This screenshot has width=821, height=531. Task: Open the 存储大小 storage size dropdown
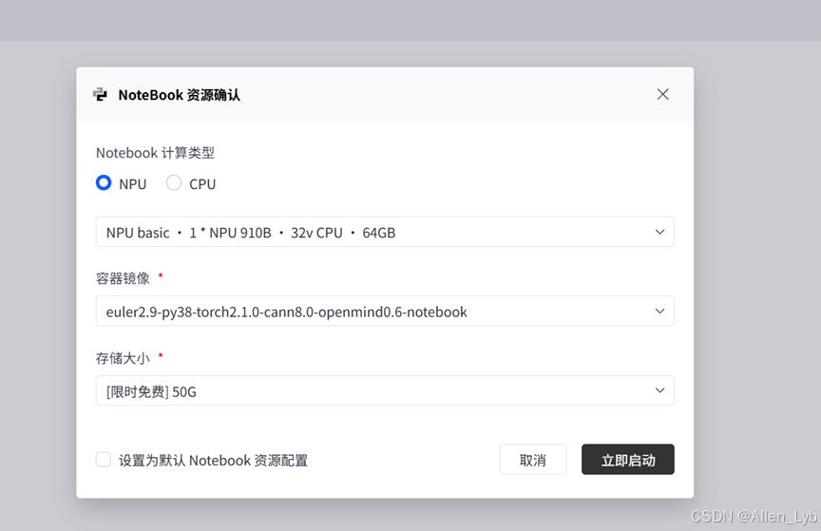[385, 390]
